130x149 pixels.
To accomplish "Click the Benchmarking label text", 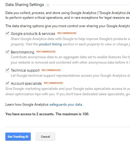I will [x=22, y=52].
